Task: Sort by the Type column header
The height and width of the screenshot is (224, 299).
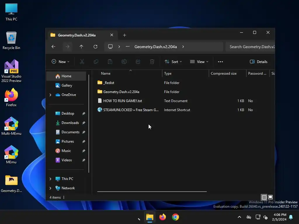Action: pos(185,73)
